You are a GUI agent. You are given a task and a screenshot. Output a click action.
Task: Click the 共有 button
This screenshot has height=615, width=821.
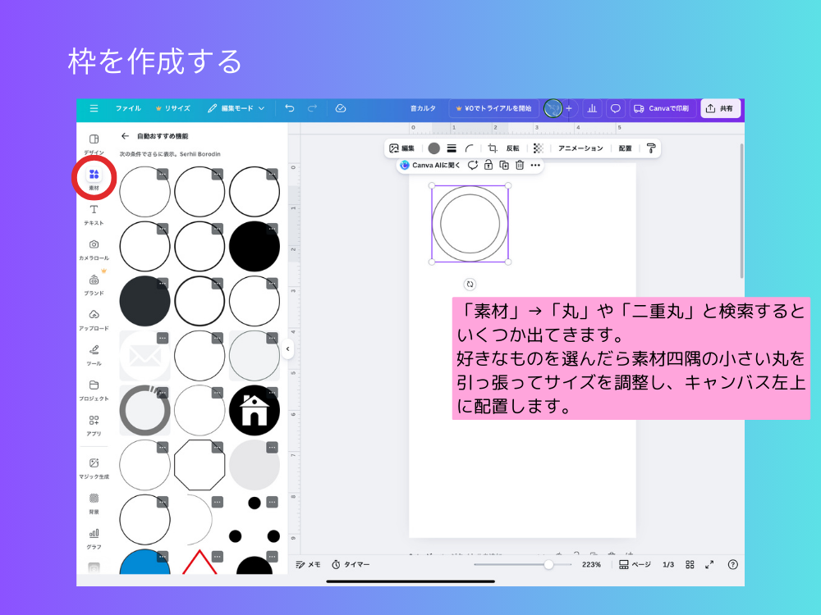pos(720,107)
